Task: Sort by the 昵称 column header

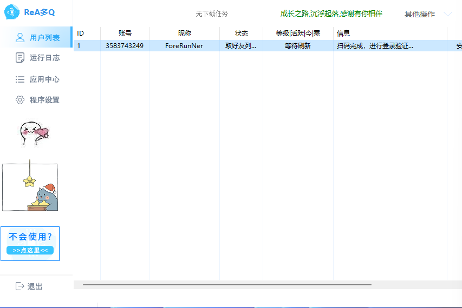Action: 184,34
